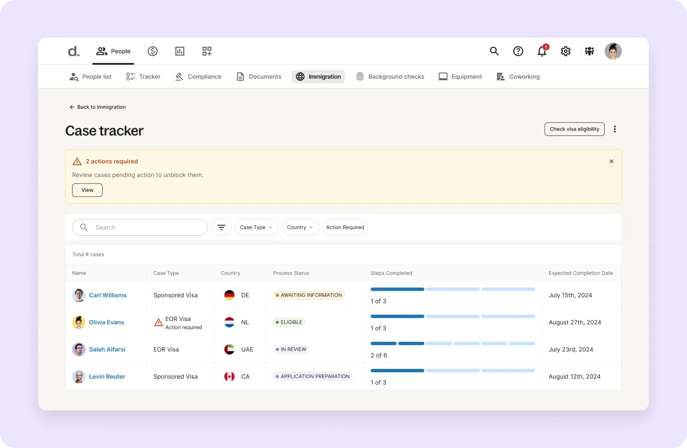
Task: Click APPLICATION PREPARATION status badge
Action: [312, 377]
